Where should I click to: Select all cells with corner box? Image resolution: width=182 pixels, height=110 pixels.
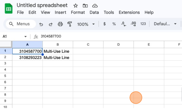point(6,44)
